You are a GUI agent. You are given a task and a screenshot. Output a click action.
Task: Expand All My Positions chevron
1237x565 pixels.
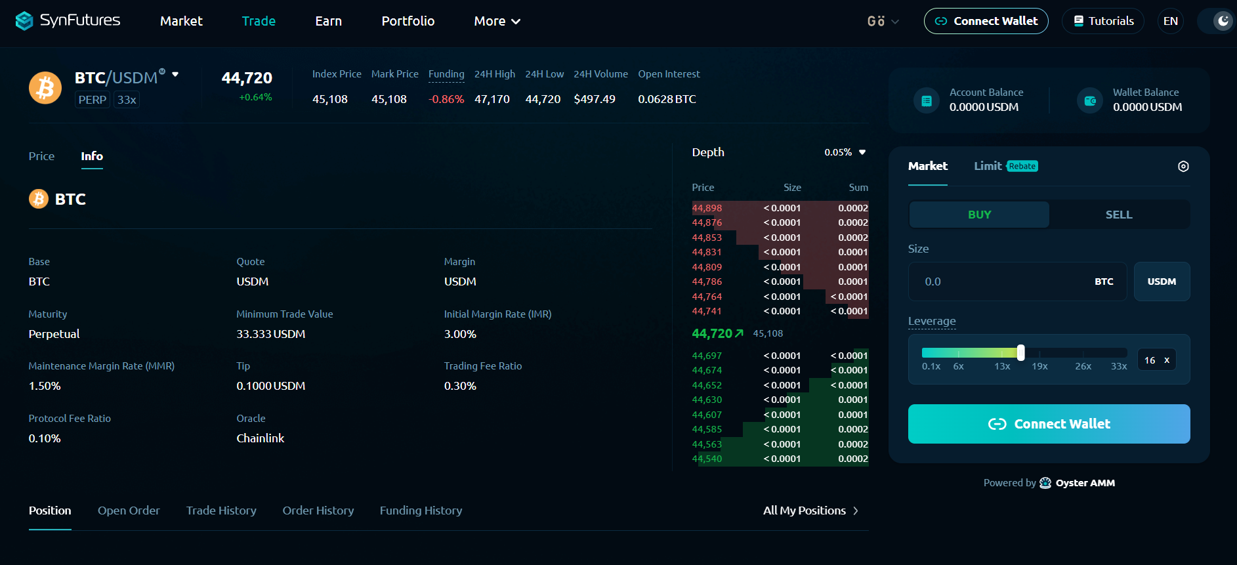[856, 511]
